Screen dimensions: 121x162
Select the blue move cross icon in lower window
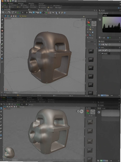pos(5,107)
